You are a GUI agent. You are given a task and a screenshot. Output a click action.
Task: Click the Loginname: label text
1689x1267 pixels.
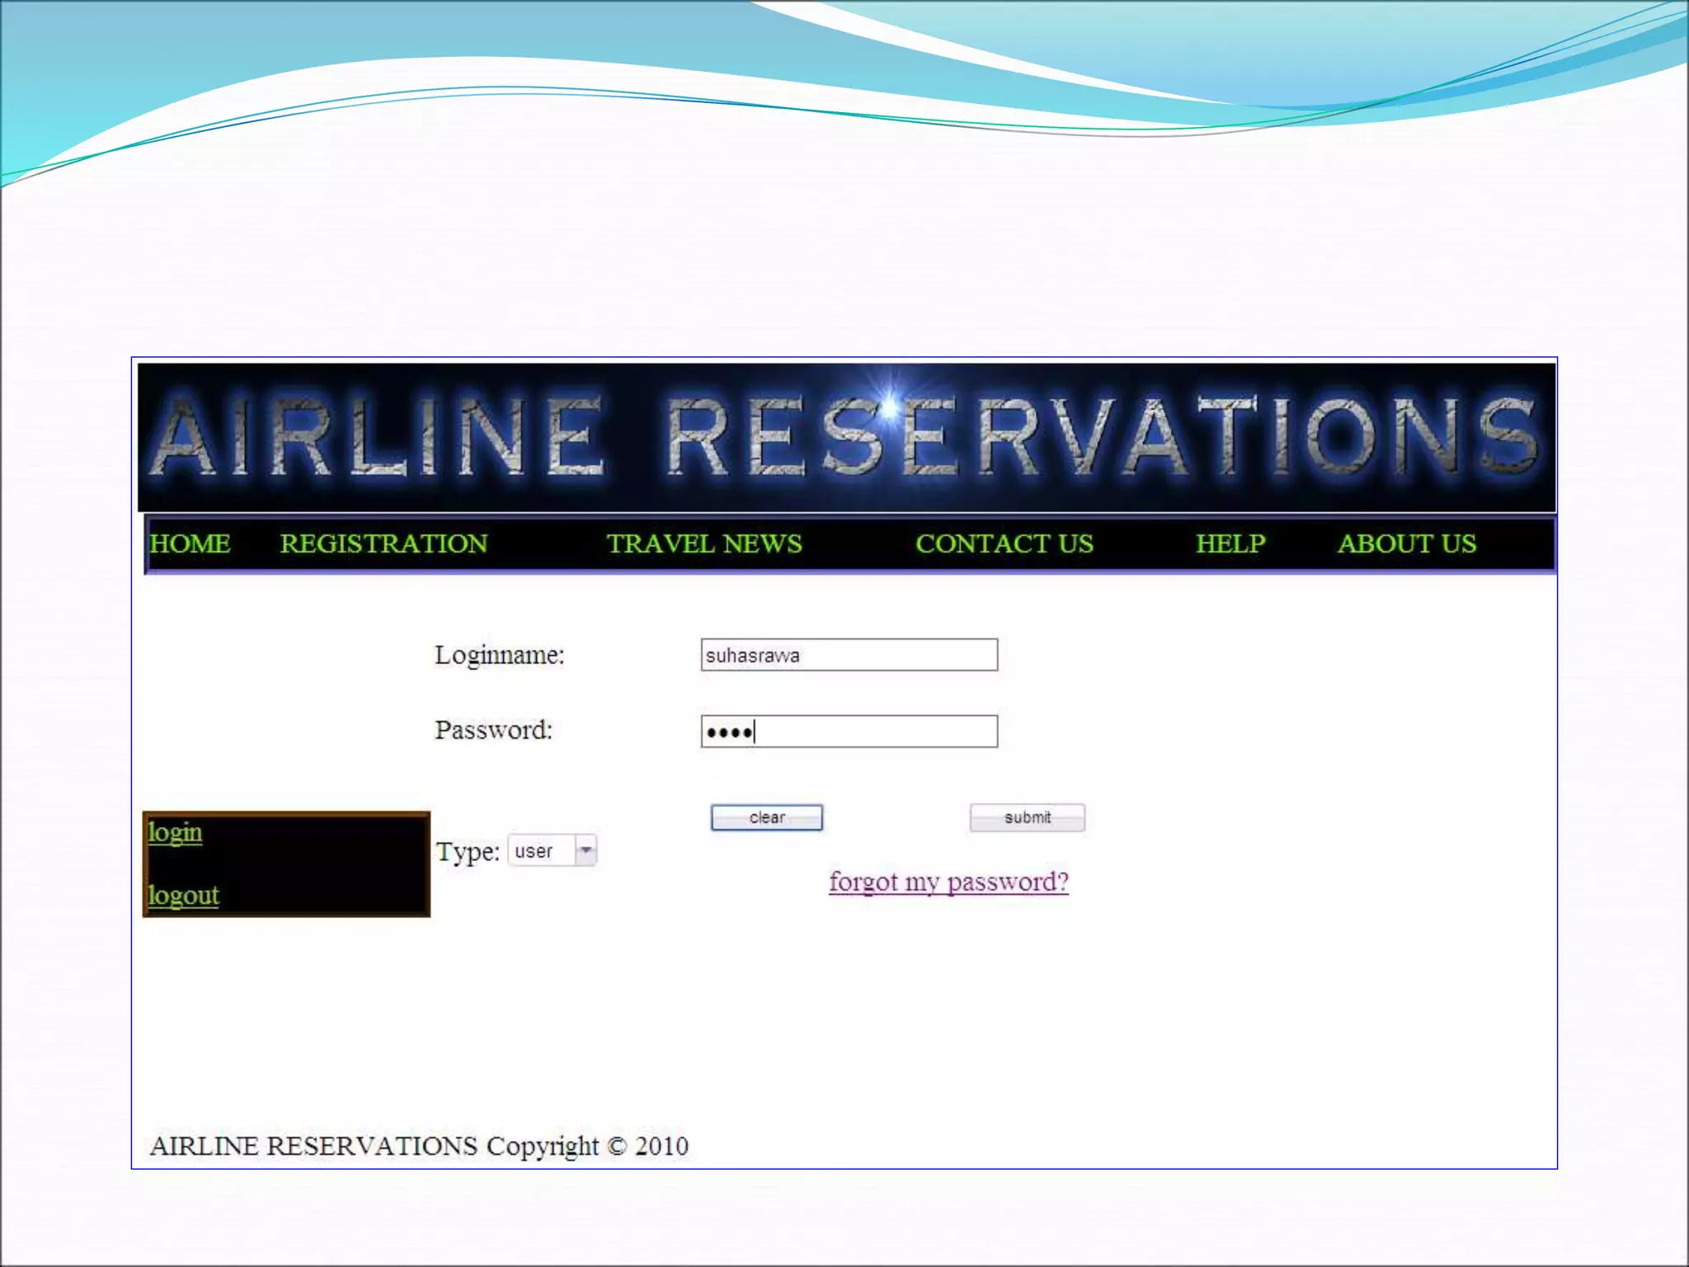click(500, 655)
